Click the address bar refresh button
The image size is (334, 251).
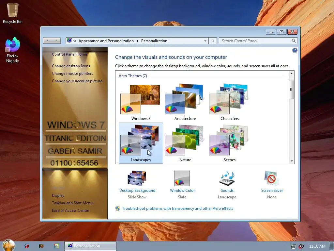[213, 41]
